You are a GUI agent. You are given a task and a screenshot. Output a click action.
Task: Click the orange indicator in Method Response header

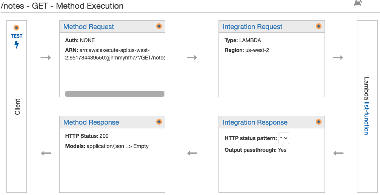(x=159, y=122)
